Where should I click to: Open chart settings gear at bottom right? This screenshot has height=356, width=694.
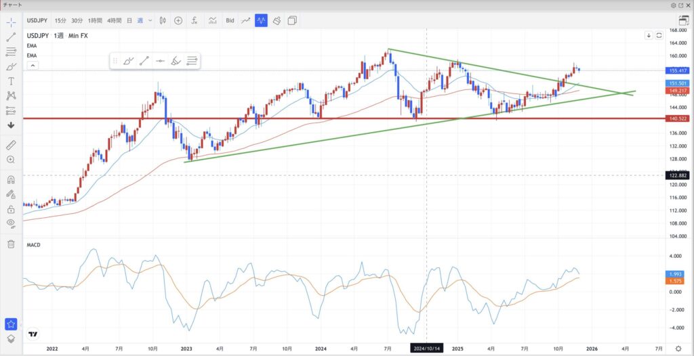point(678,348)
